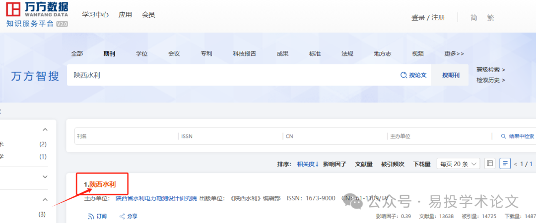The height and width of the screenshot is (223, 536).
Task: Select the 成果 search tab
Action: (282, 53)
